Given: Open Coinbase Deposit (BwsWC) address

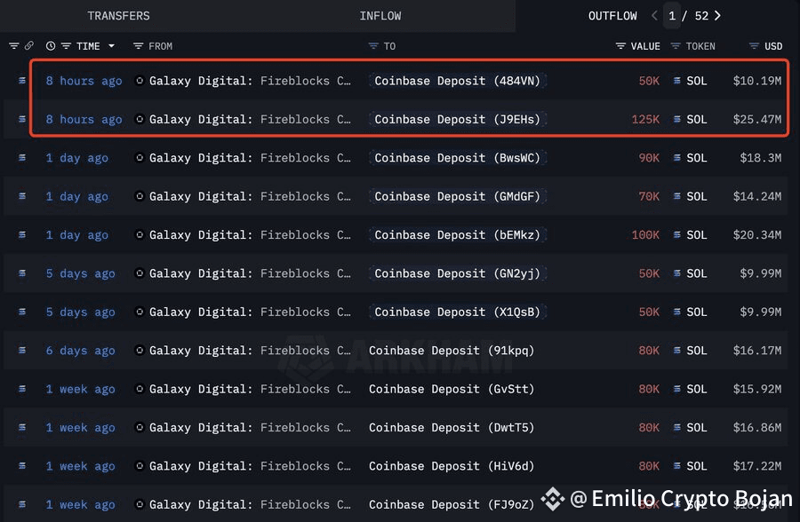Looking at the screenshot, I should click(x=457, y=158).
